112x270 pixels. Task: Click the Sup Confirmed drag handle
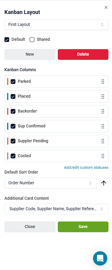(x=103, y=126)
